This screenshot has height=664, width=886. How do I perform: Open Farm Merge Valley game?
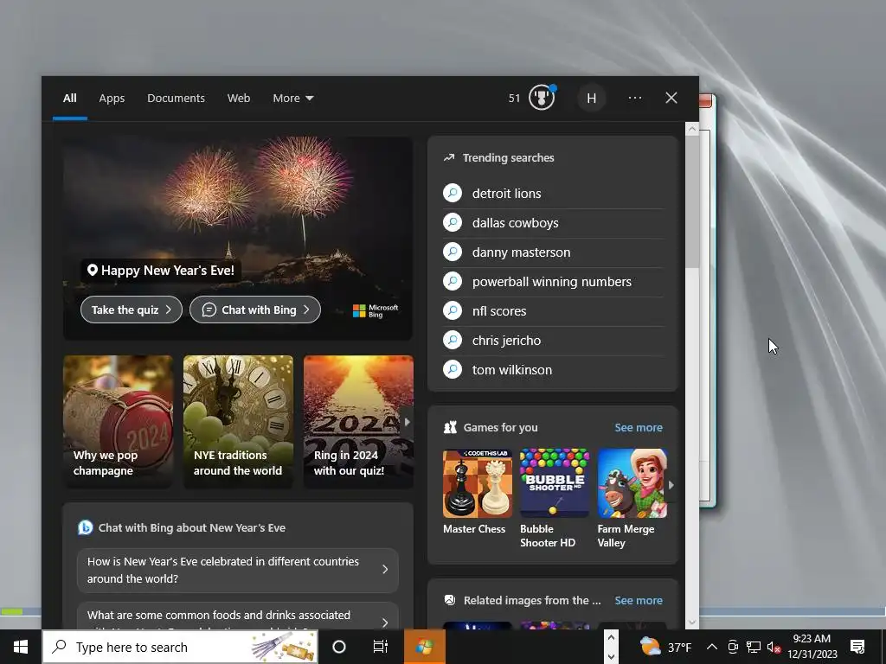[632, 499]
